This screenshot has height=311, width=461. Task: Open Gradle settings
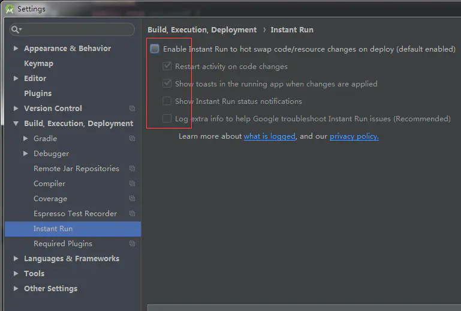(46, 139)
